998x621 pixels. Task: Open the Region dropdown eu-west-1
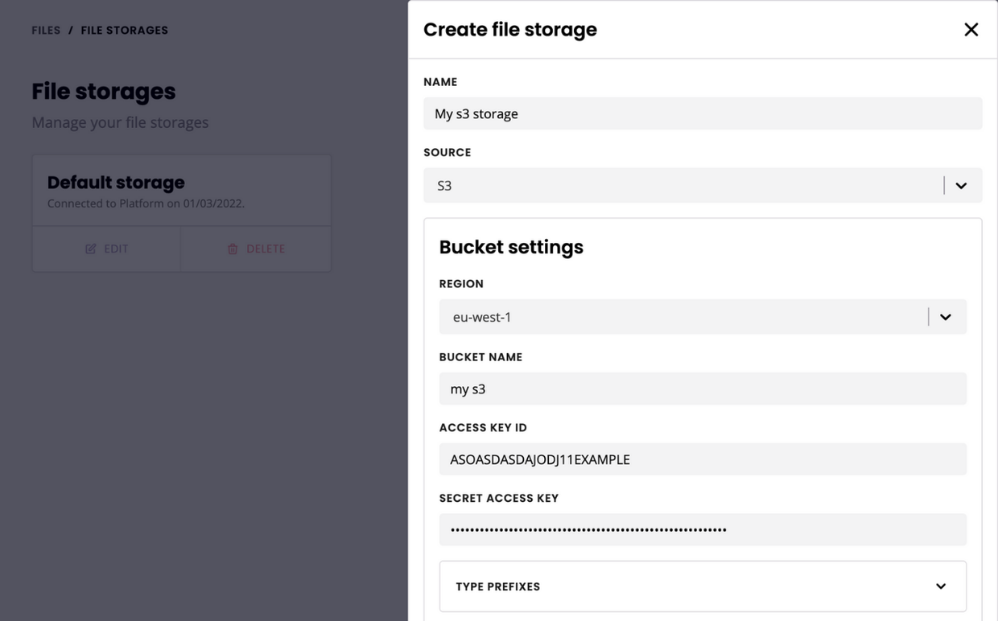[703, 317]
